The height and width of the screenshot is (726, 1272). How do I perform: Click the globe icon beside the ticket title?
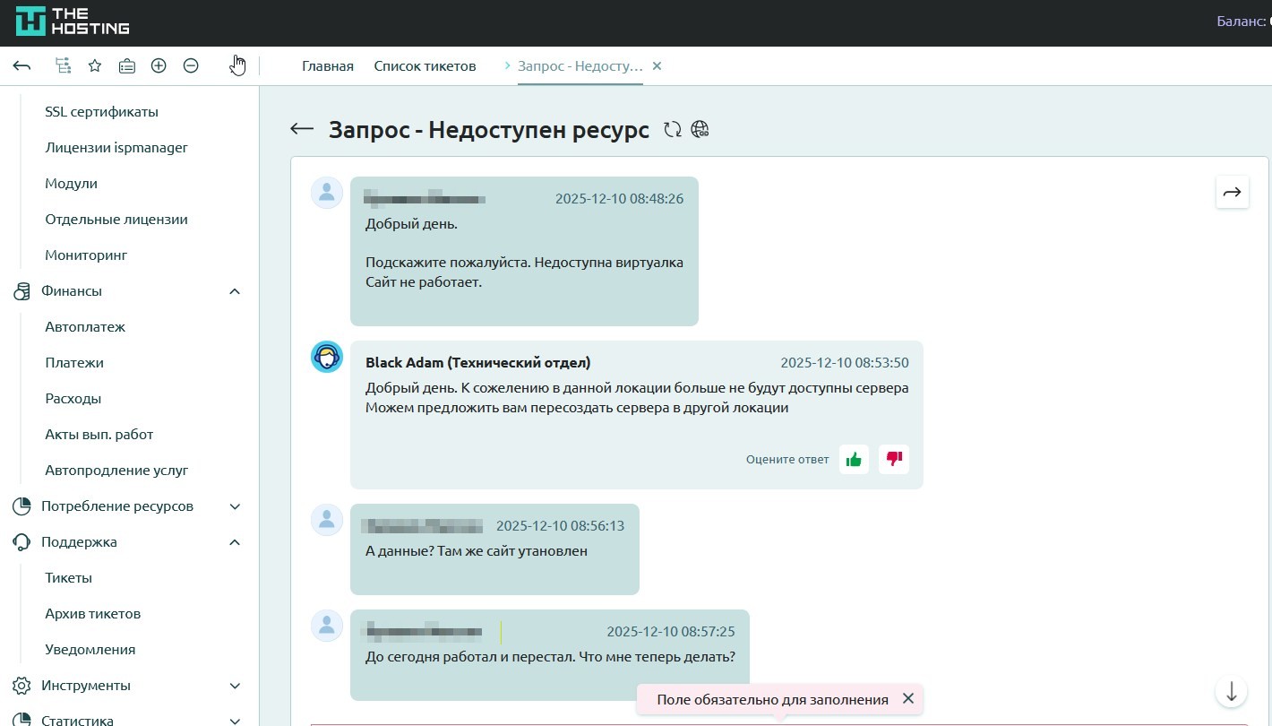700,130
